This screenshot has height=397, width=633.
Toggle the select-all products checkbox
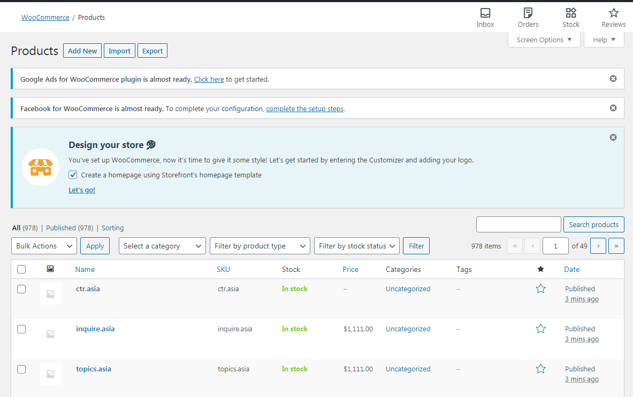click(x=21, y=269)
